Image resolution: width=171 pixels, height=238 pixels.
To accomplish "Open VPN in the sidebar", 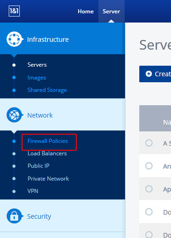I will click(33, 191).
